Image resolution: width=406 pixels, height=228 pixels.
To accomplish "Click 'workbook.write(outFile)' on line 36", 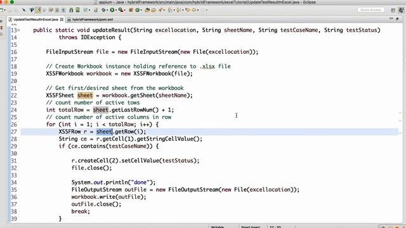I will (x=108, y=197).
